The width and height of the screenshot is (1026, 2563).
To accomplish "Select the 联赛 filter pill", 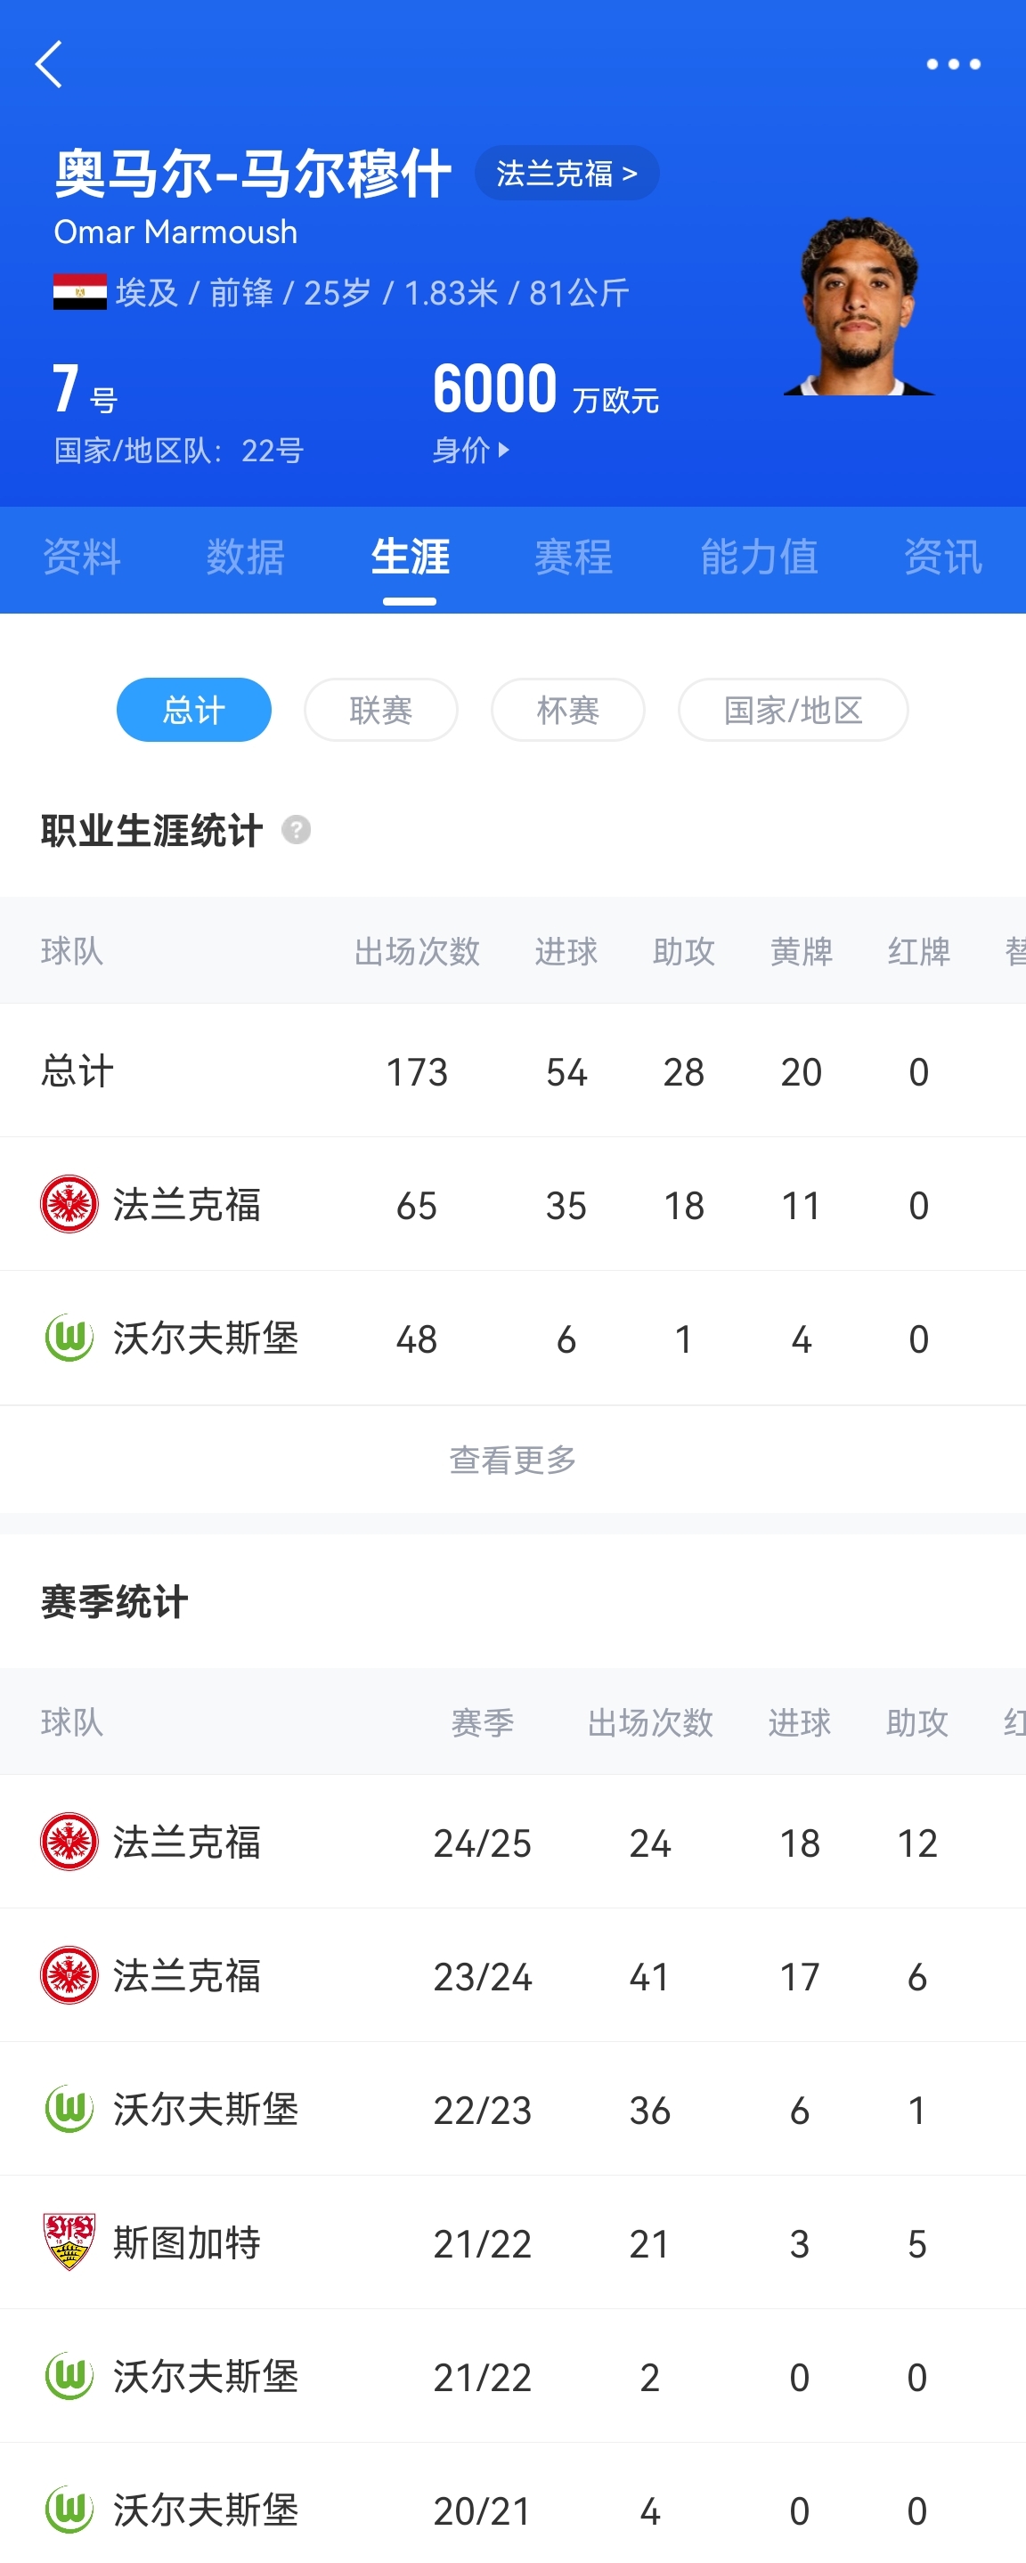I will click(380, 710).
